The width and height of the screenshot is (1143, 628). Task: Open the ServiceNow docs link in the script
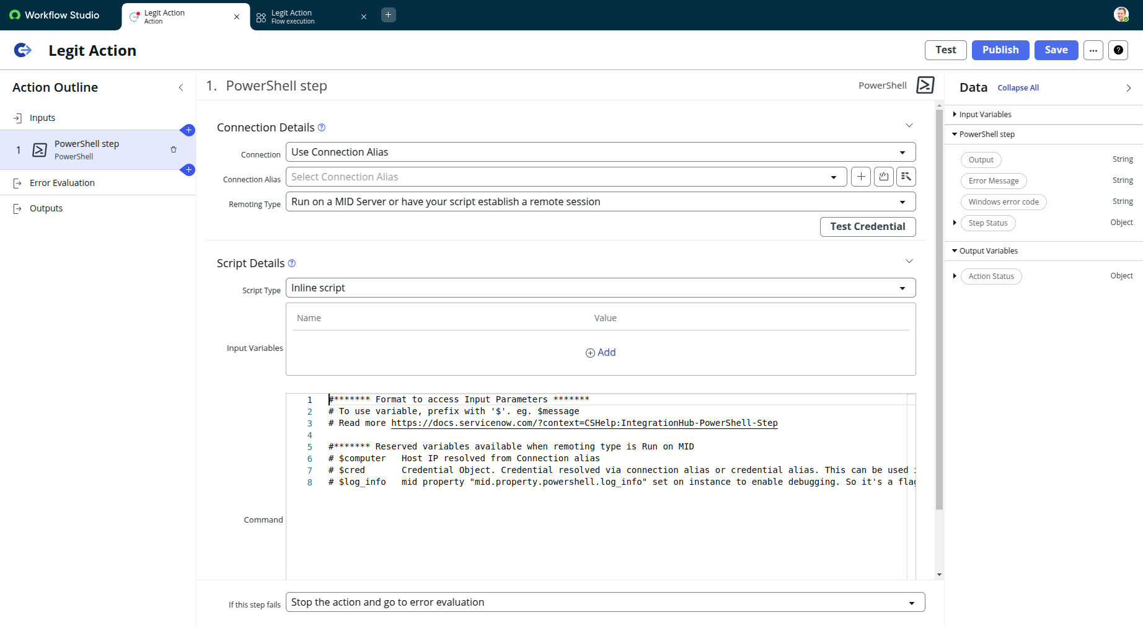click(584, 423)
